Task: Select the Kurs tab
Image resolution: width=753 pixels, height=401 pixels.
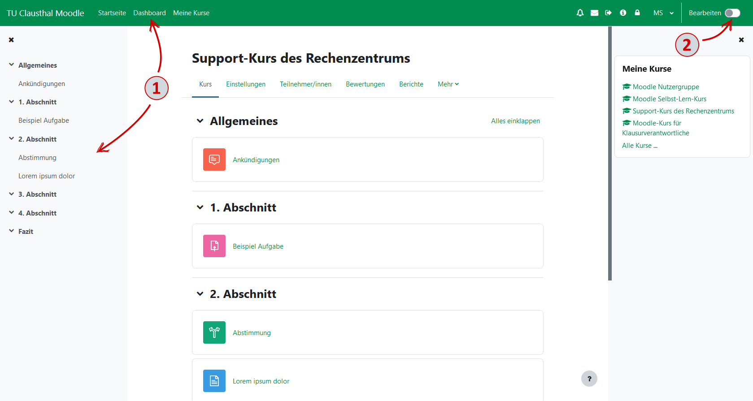Action: (205, 84)
